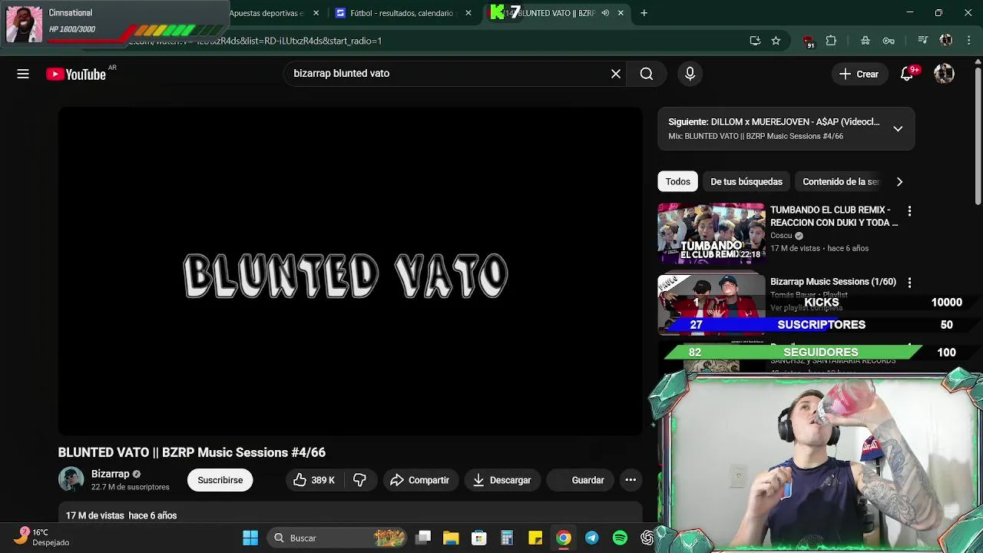The image size is (983, 553).
Task: Open the password key icon in toolbar
Action: 889,41
